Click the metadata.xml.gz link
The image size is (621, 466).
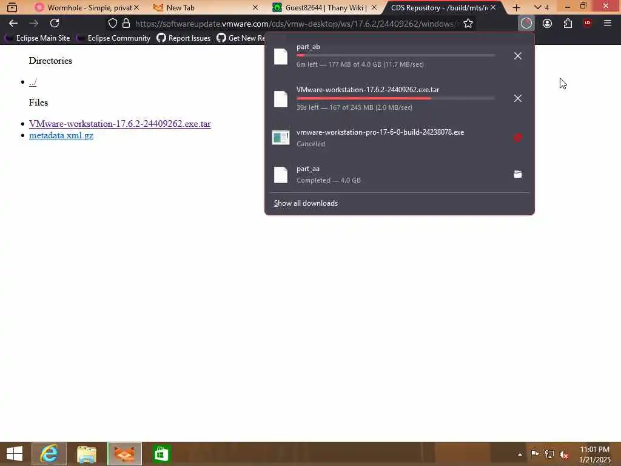[61, 135]
